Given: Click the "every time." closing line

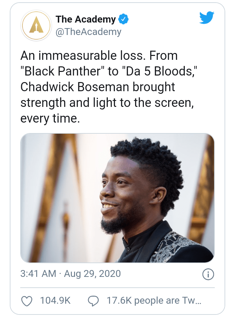Looking at the screenshot, I should [50, 118].
